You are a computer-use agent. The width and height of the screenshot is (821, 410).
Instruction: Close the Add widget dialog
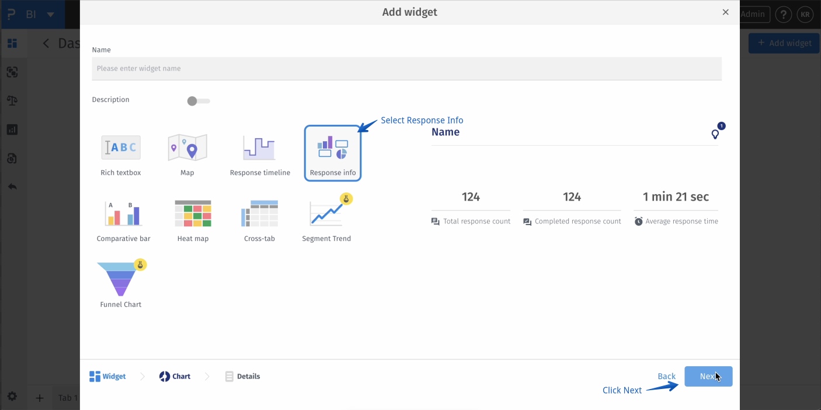726,12
